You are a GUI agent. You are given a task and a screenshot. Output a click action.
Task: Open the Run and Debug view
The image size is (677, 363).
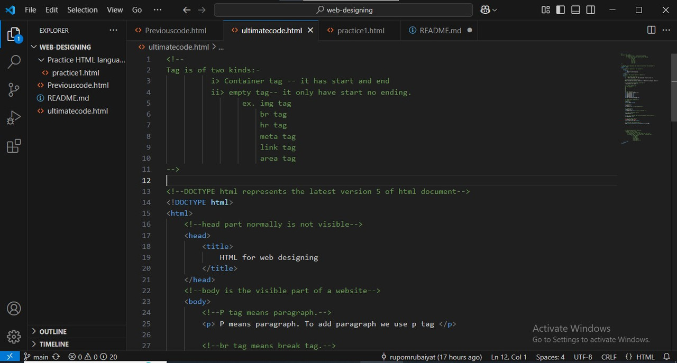(x=14, y=118)
